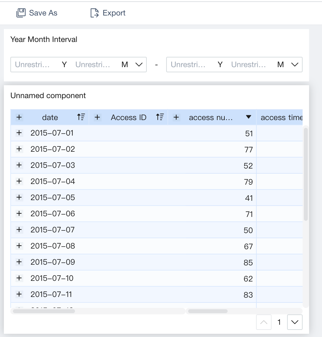Image resolution: width=322 pixels, height=337 pixels.
Task: Click the Year Month Interval title
Action: 44,40
